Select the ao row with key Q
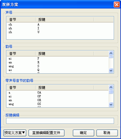121x139 pixels. pos(57,70)
